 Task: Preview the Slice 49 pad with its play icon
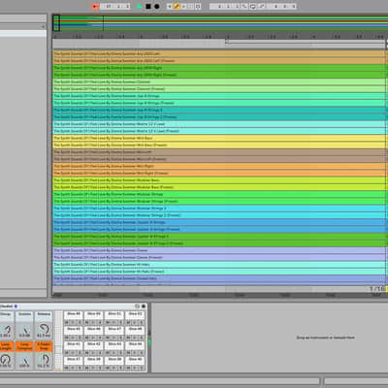[73, 322]
